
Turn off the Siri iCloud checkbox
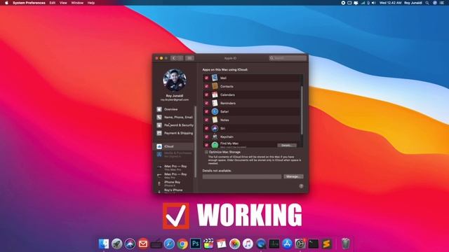pyautogui.click(x=206, y=129)
